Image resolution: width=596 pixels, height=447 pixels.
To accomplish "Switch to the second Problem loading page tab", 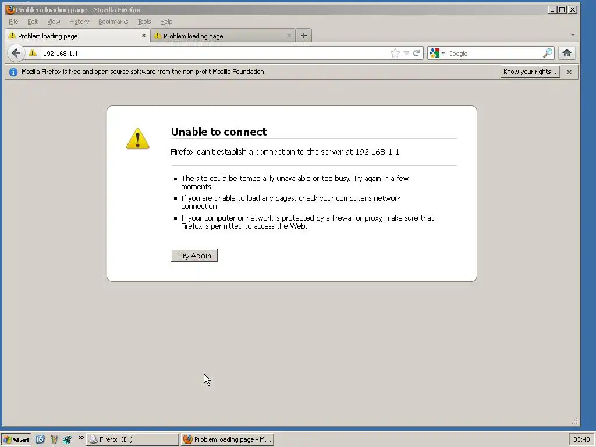I will pos(222,36).
